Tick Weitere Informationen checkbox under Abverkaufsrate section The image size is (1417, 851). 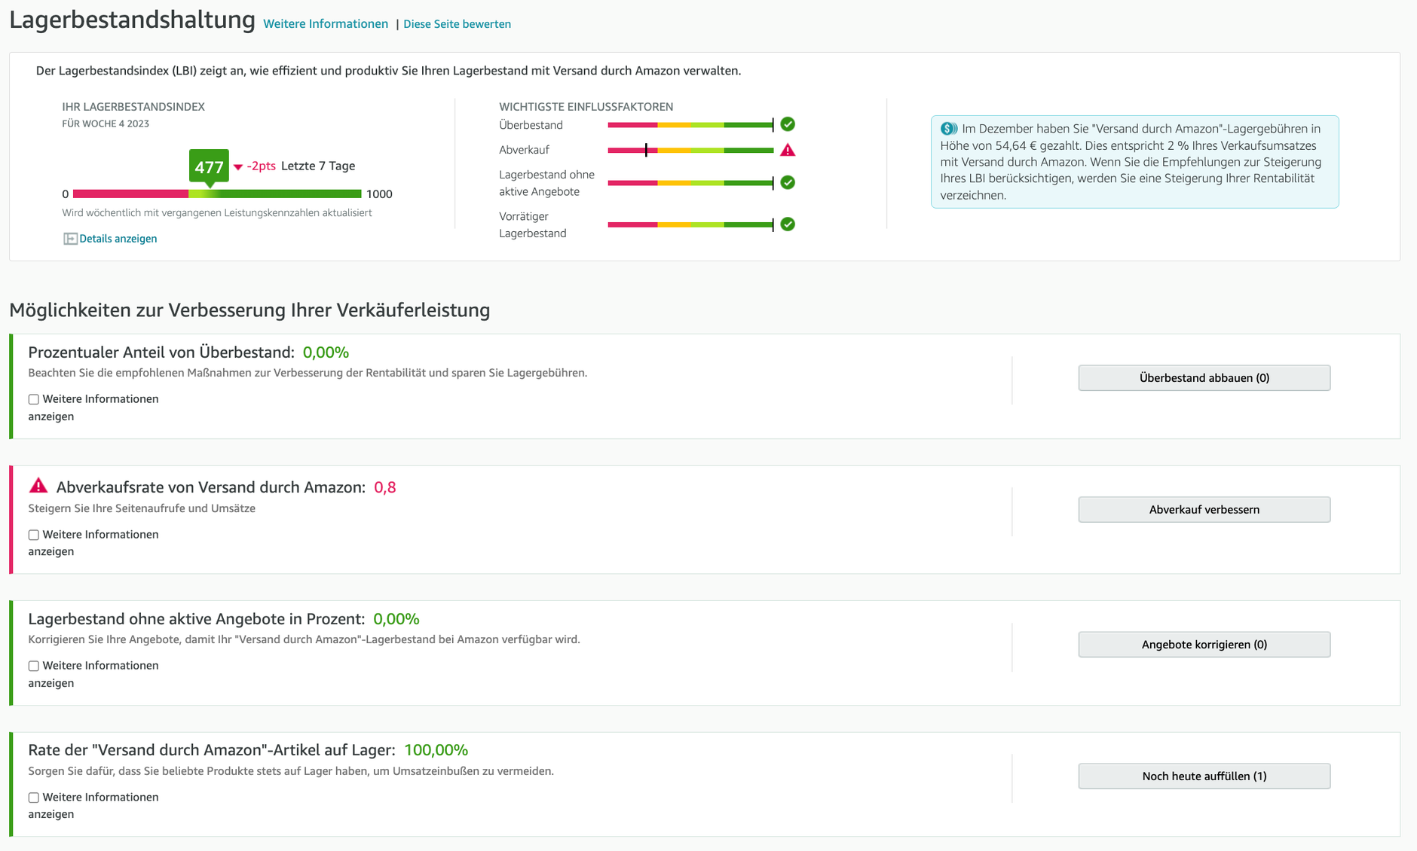(34, 535)
